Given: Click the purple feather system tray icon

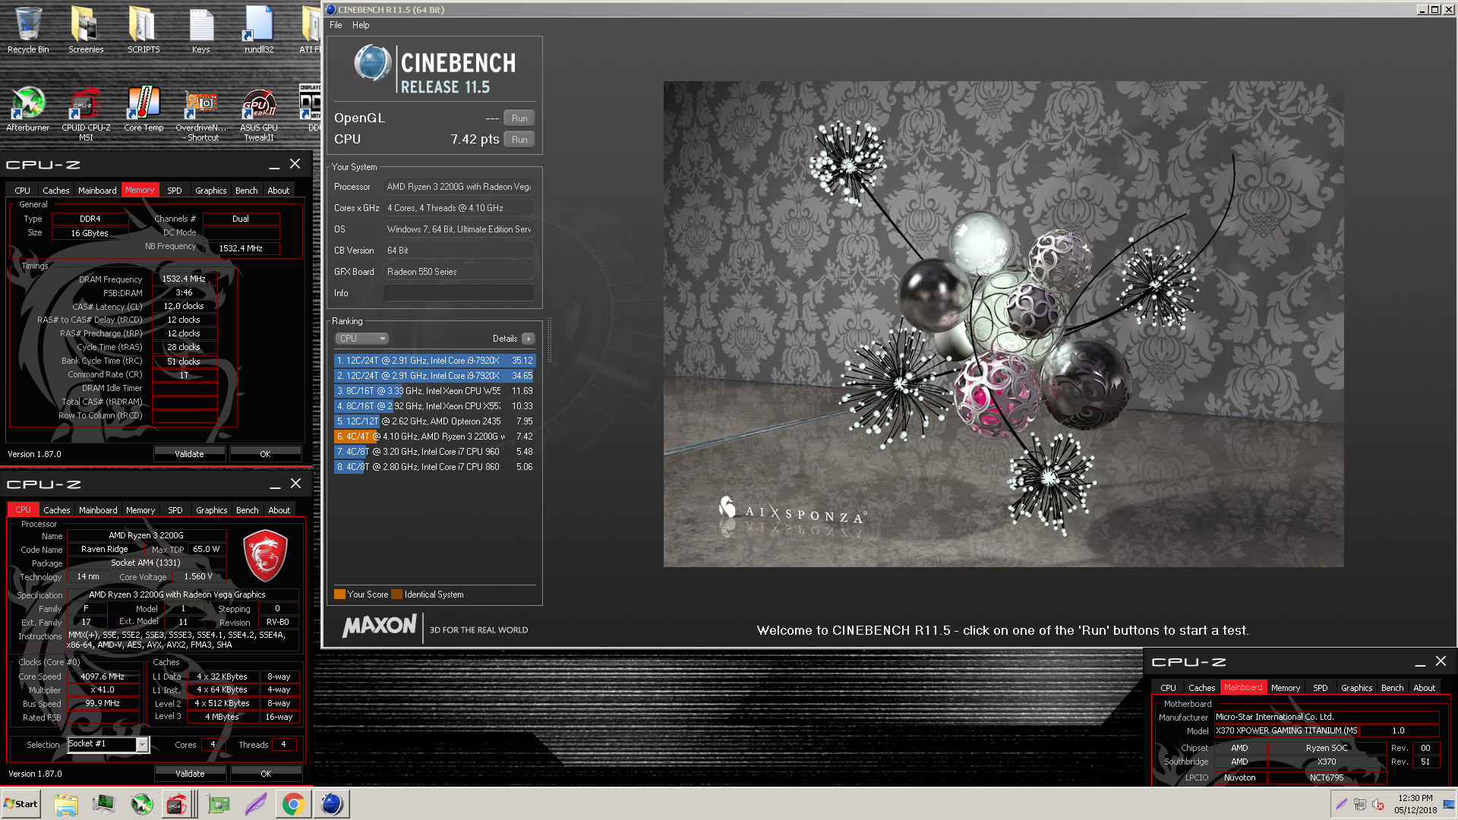Looking at the screenshot, I should [x=1342, y=804].
